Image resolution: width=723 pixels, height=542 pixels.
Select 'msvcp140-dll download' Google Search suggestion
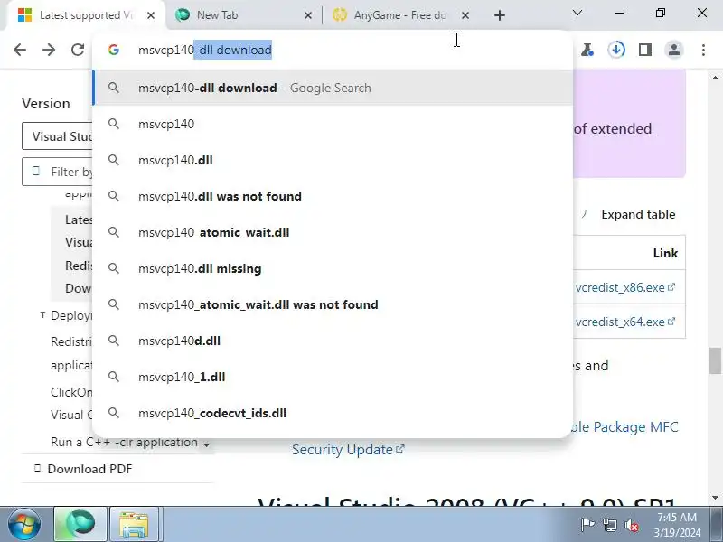333,88
